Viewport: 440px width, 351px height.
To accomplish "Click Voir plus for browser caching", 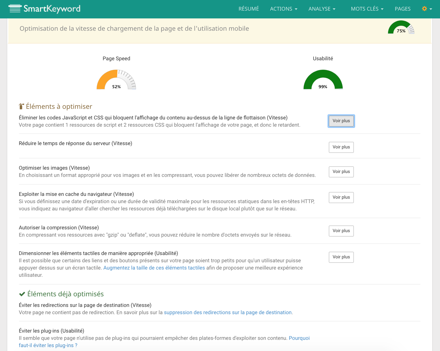I will pyautogui.click(x=341, y=197).
